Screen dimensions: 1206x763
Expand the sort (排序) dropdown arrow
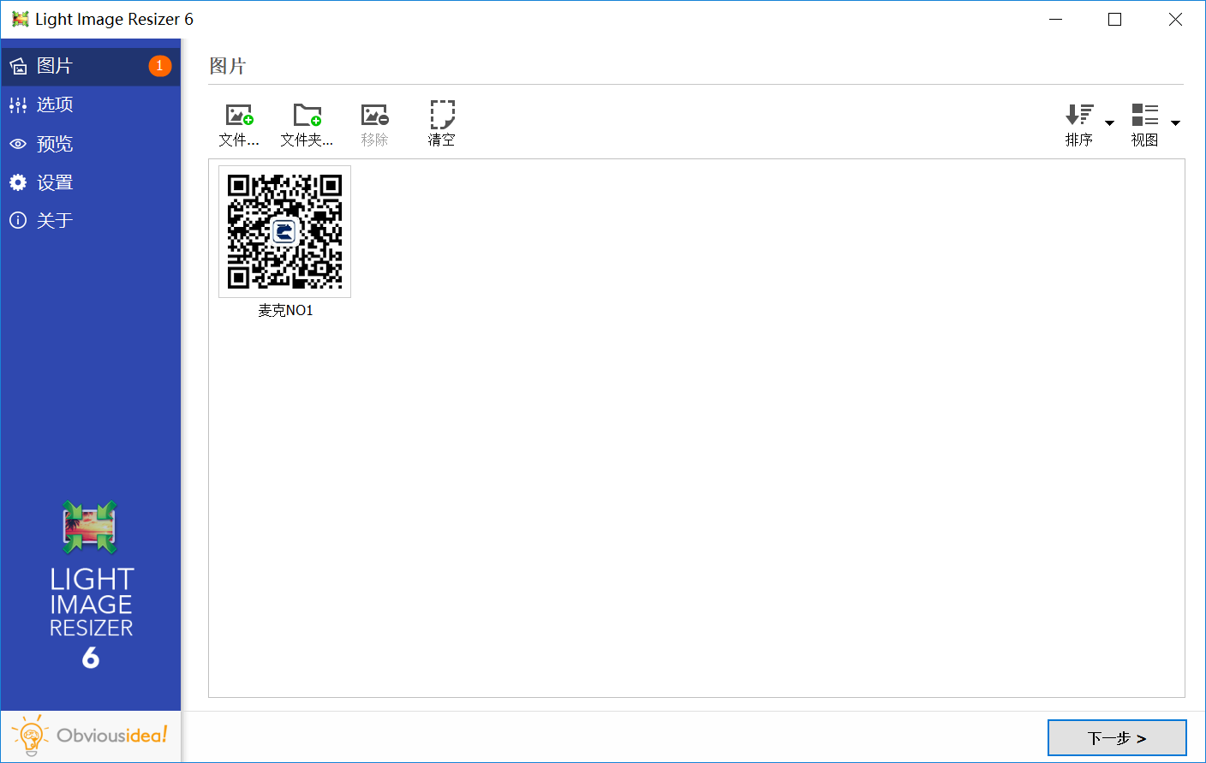[x=1110, y=123]
